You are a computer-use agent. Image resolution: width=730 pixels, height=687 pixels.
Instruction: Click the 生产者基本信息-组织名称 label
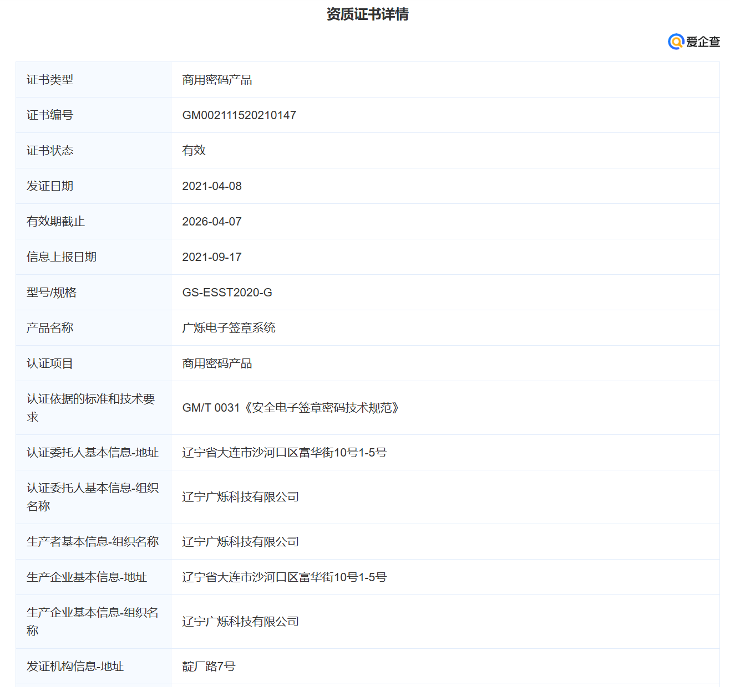(93, 542)
